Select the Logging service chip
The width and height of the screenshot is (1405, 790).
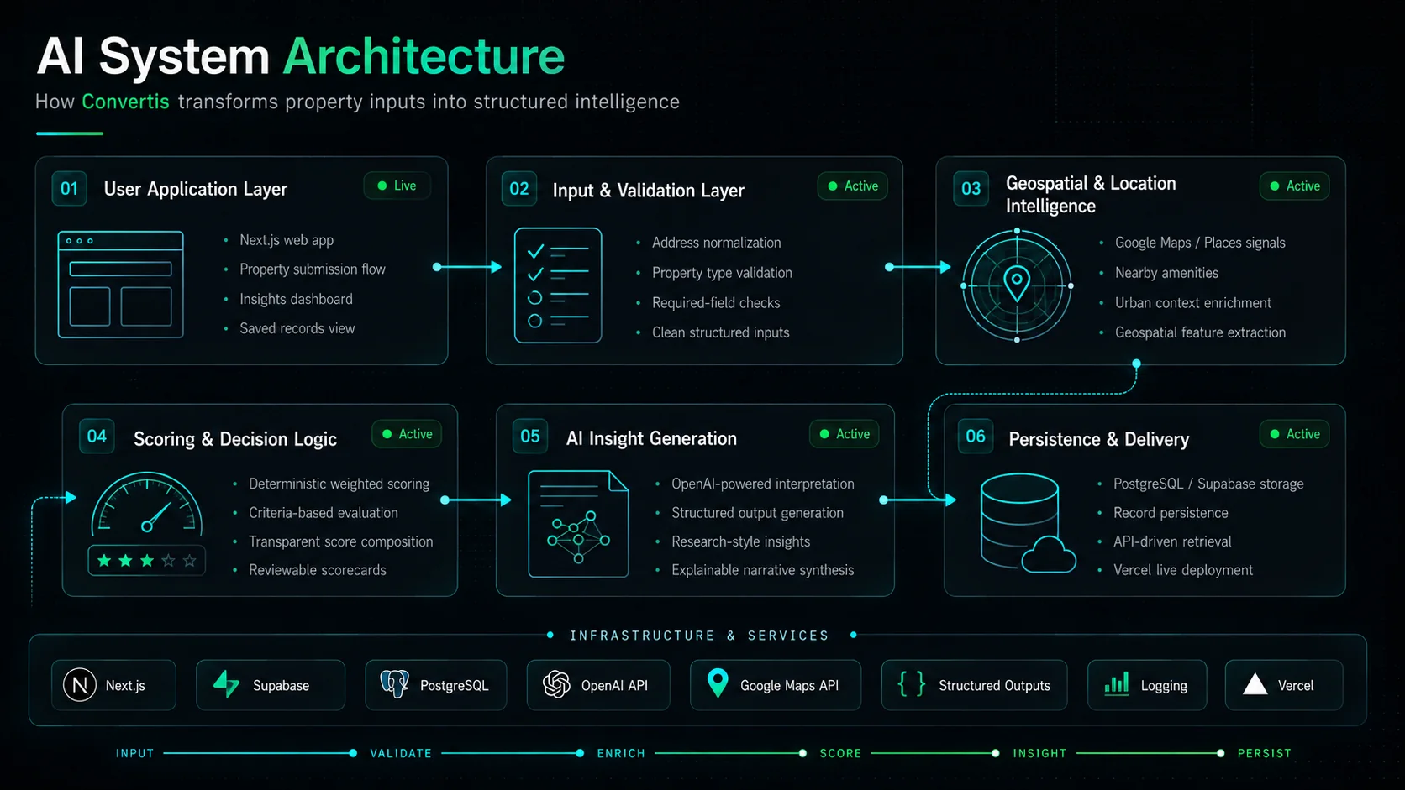click(x=1147, y=685)
